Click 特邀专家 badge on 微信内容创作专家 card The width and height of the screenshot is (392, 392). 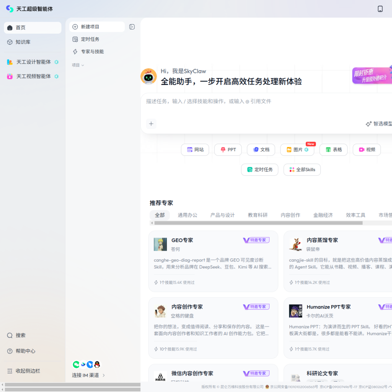(256, 373)
